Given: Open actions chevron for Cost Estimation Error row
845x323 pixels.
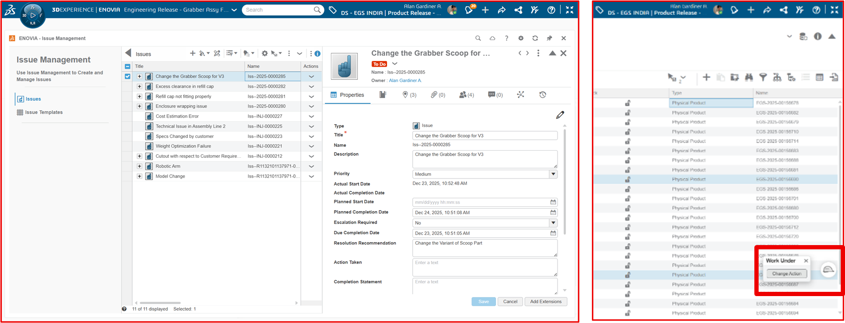Looking at the screenshot, I should coord(311,116).
